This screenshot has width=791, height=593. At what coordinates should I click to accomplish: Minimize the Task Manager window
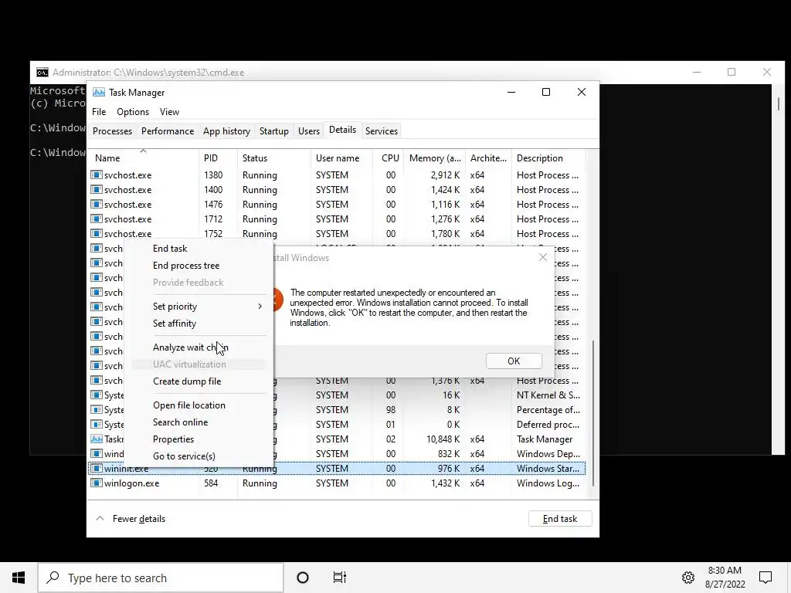[511, 92]
